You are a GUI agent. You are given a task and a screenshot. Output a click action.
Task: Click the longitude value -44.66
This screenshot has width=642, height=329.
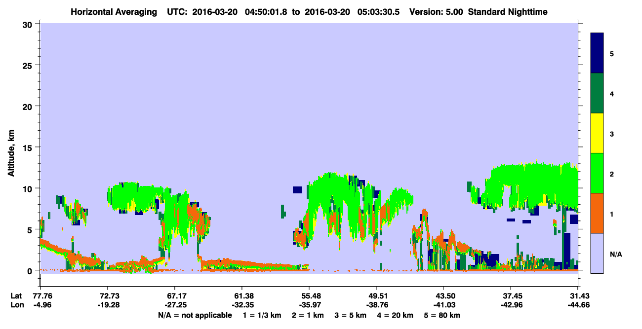click(x=578, y=305)
